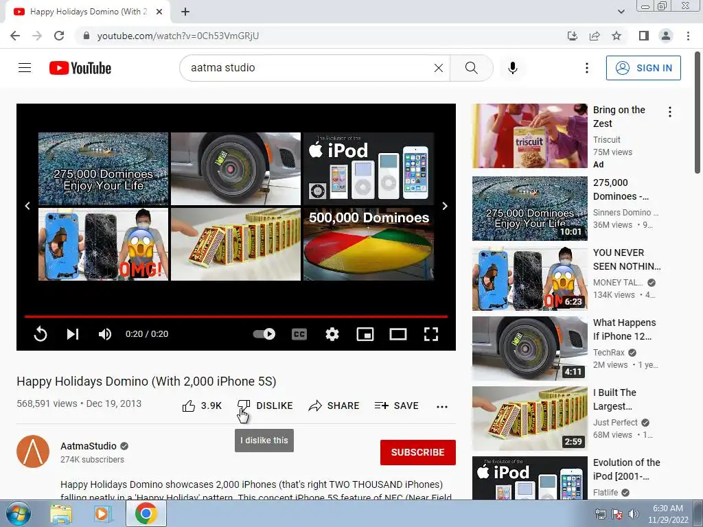Enter full screen mode
The width and height of the screenshot is (703, 527).
click(x=431, y=334)
